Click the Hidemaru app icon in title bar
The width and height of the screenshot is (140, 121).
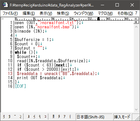coord(5,5)
